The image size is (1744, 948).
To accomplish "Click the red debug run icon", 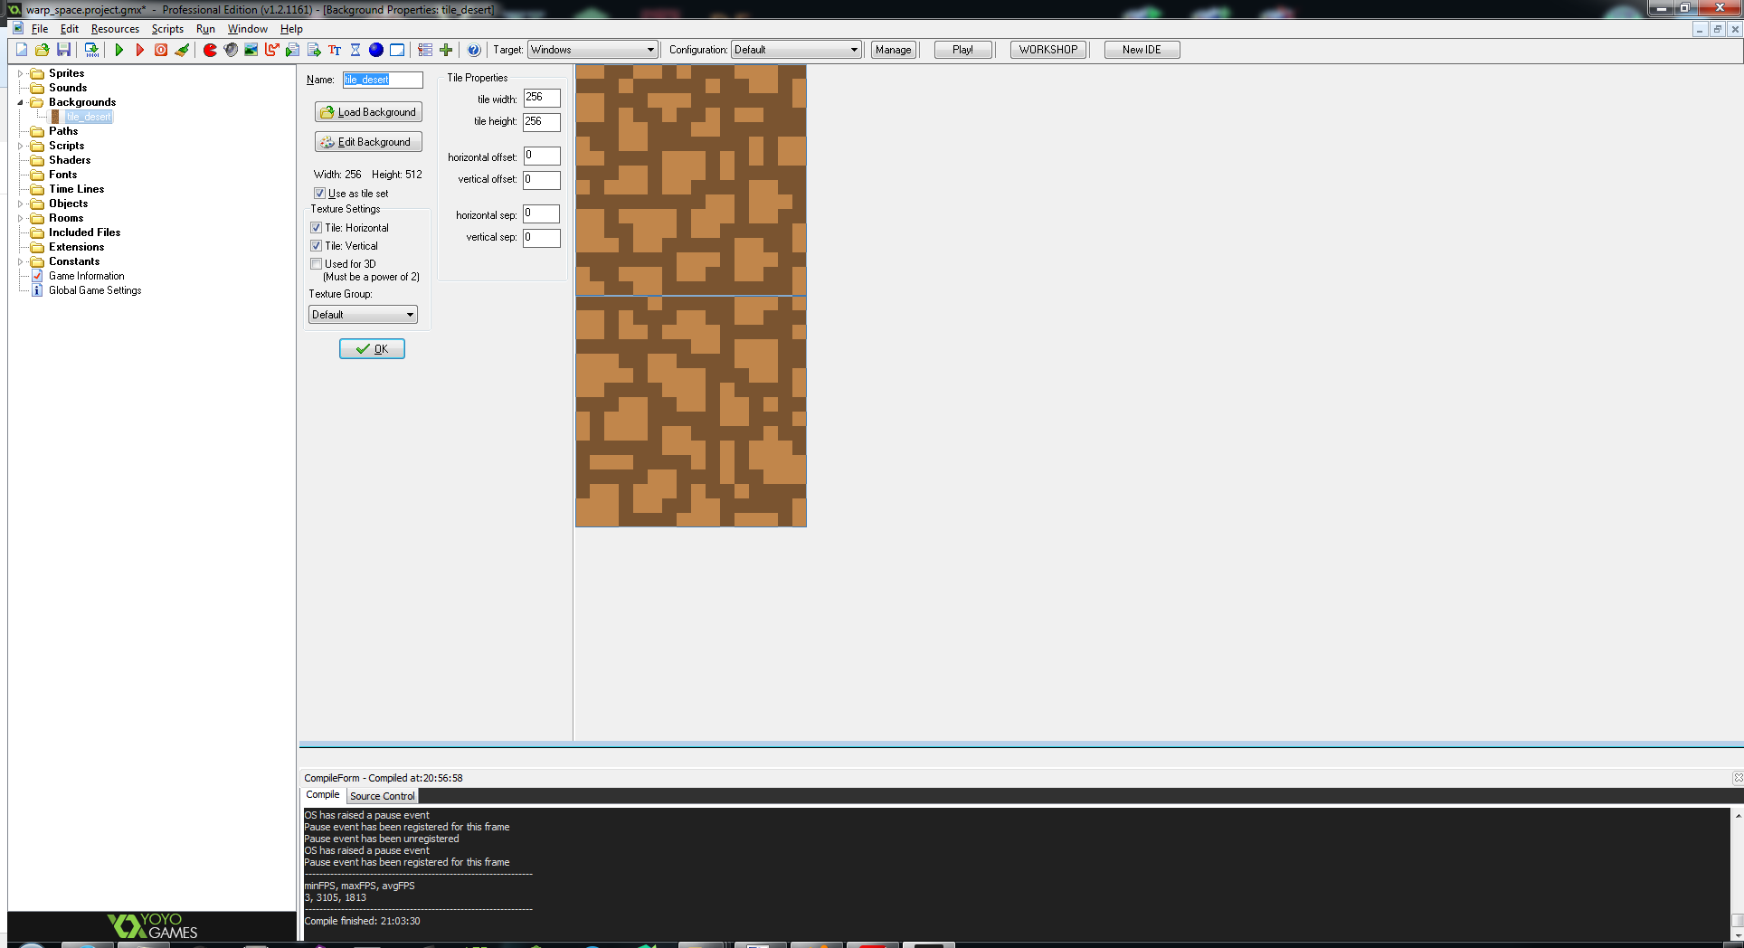I will (x=139, y=50).
